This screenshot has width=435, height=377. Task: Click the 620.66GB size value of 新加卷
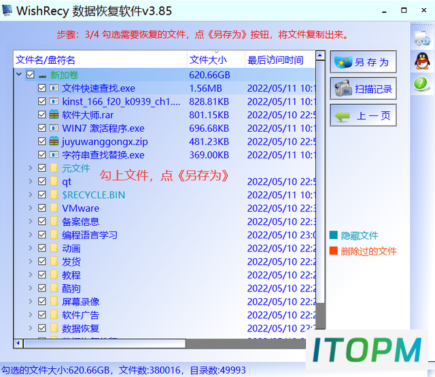click(x=209, y=75)
